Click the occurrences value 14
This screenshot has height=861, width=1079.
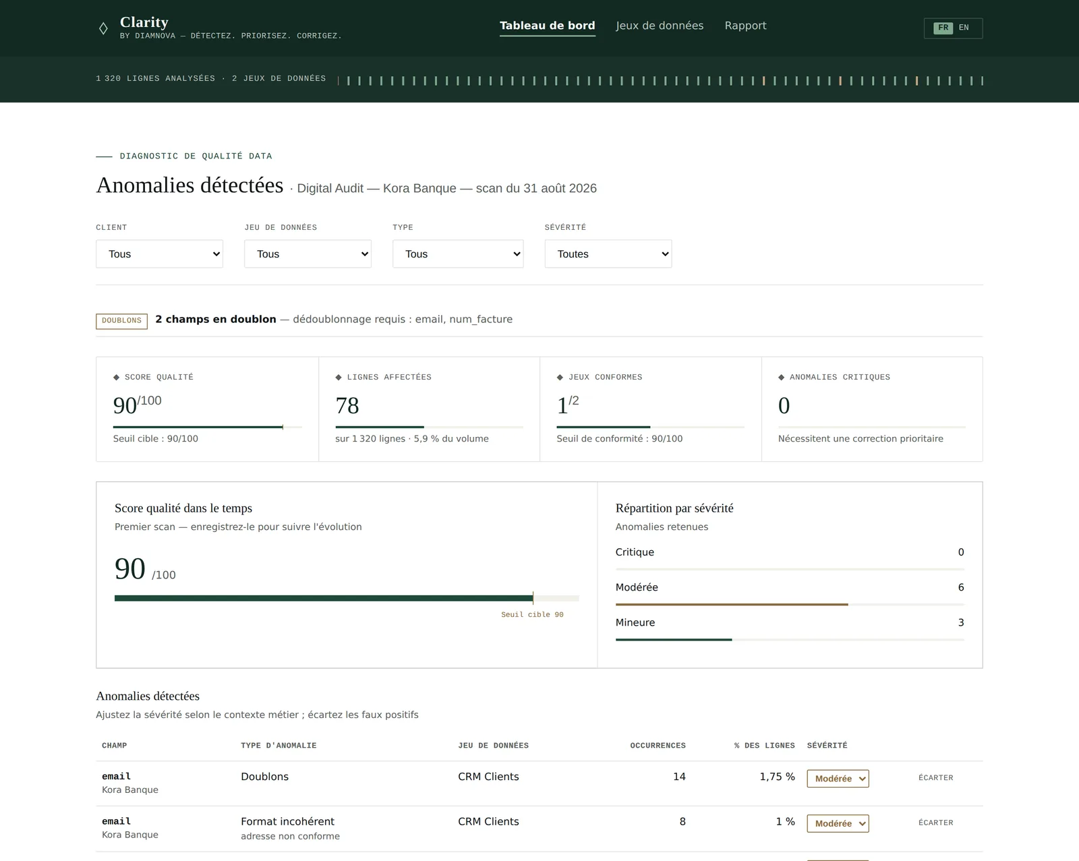[x=679, y=777]
